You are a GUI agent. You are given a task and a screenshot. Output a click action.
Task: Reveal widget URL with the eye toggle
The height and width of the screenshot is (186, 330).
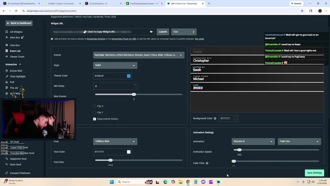(151, 32)
